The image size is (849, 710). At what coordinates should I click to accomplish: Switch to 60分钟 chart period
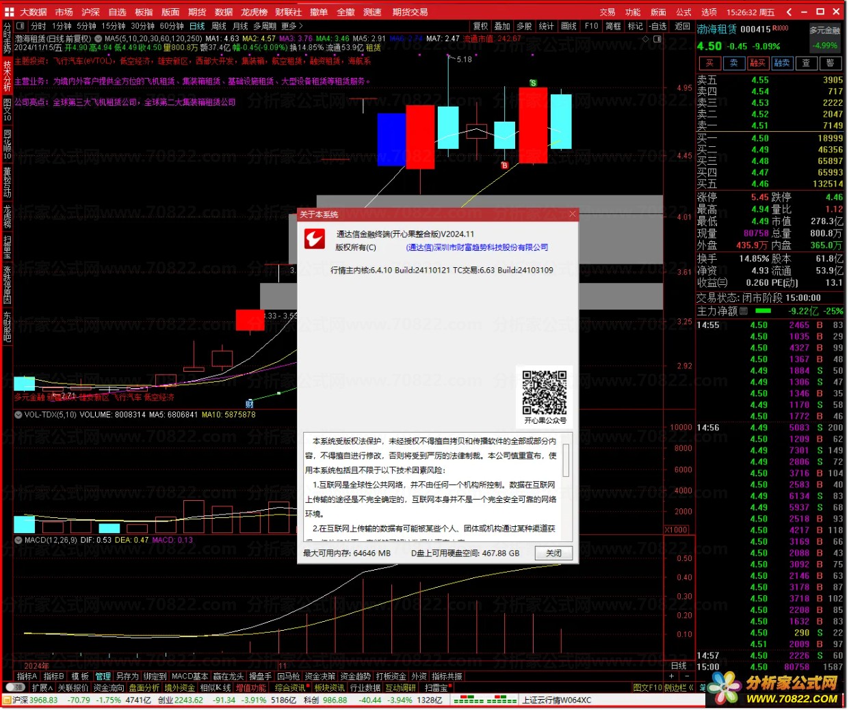pyautogui.click(x=172, y=26)
